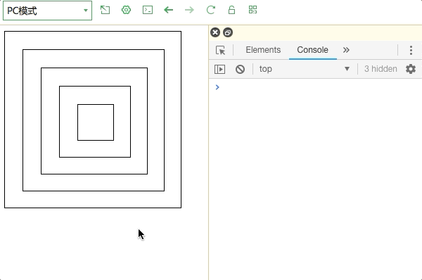
Task: Expand more DevTools tabs chevron
Action: pos(346,50)
